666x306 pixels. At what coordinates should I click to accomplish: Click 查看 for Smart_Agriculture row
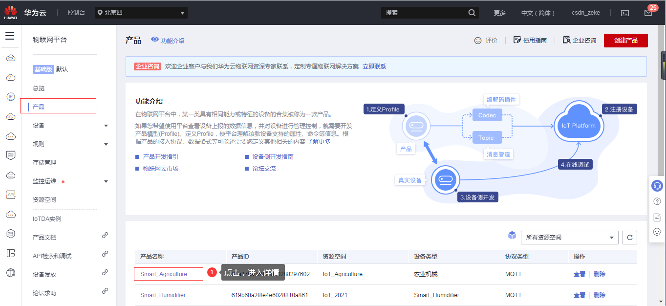[x=580, y=274]
